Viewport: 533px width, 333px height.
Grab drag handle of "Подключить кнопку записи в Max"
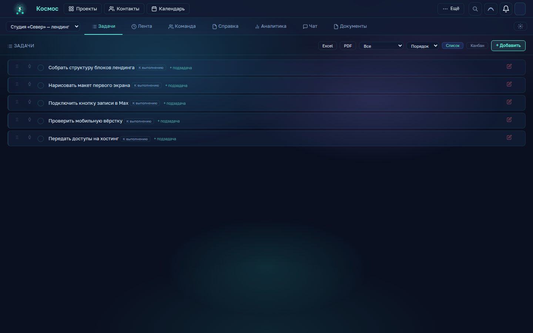[x=17, y=102]
